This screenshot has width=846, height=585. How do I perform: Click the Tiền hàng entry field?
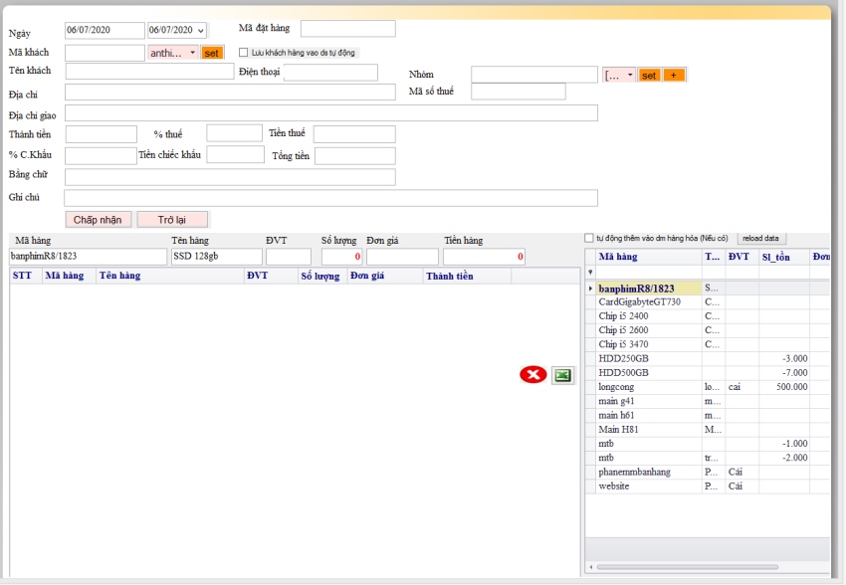pos(484,257)
